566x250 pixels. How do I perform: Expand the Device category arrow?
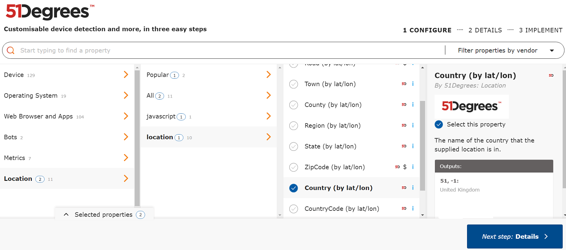126,75
